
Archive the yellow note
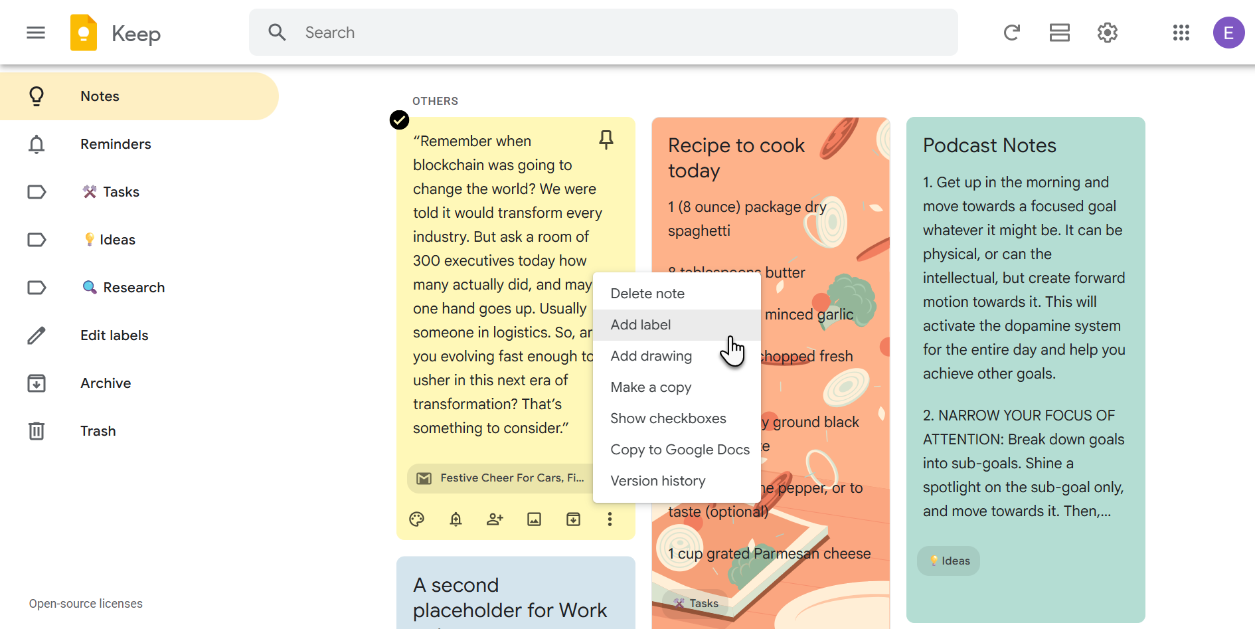click(573, 519)
